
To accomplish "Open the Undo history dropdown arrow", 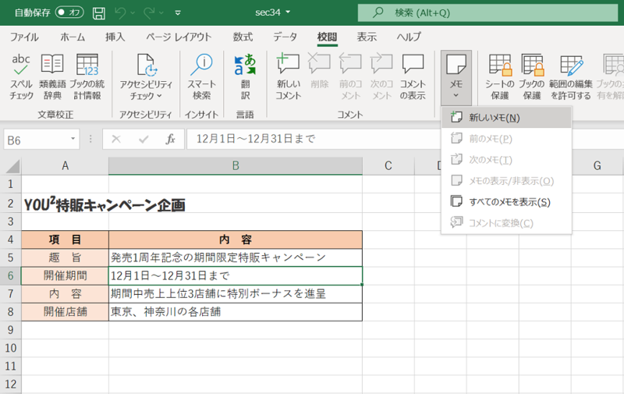I will (x=133, y=12).
